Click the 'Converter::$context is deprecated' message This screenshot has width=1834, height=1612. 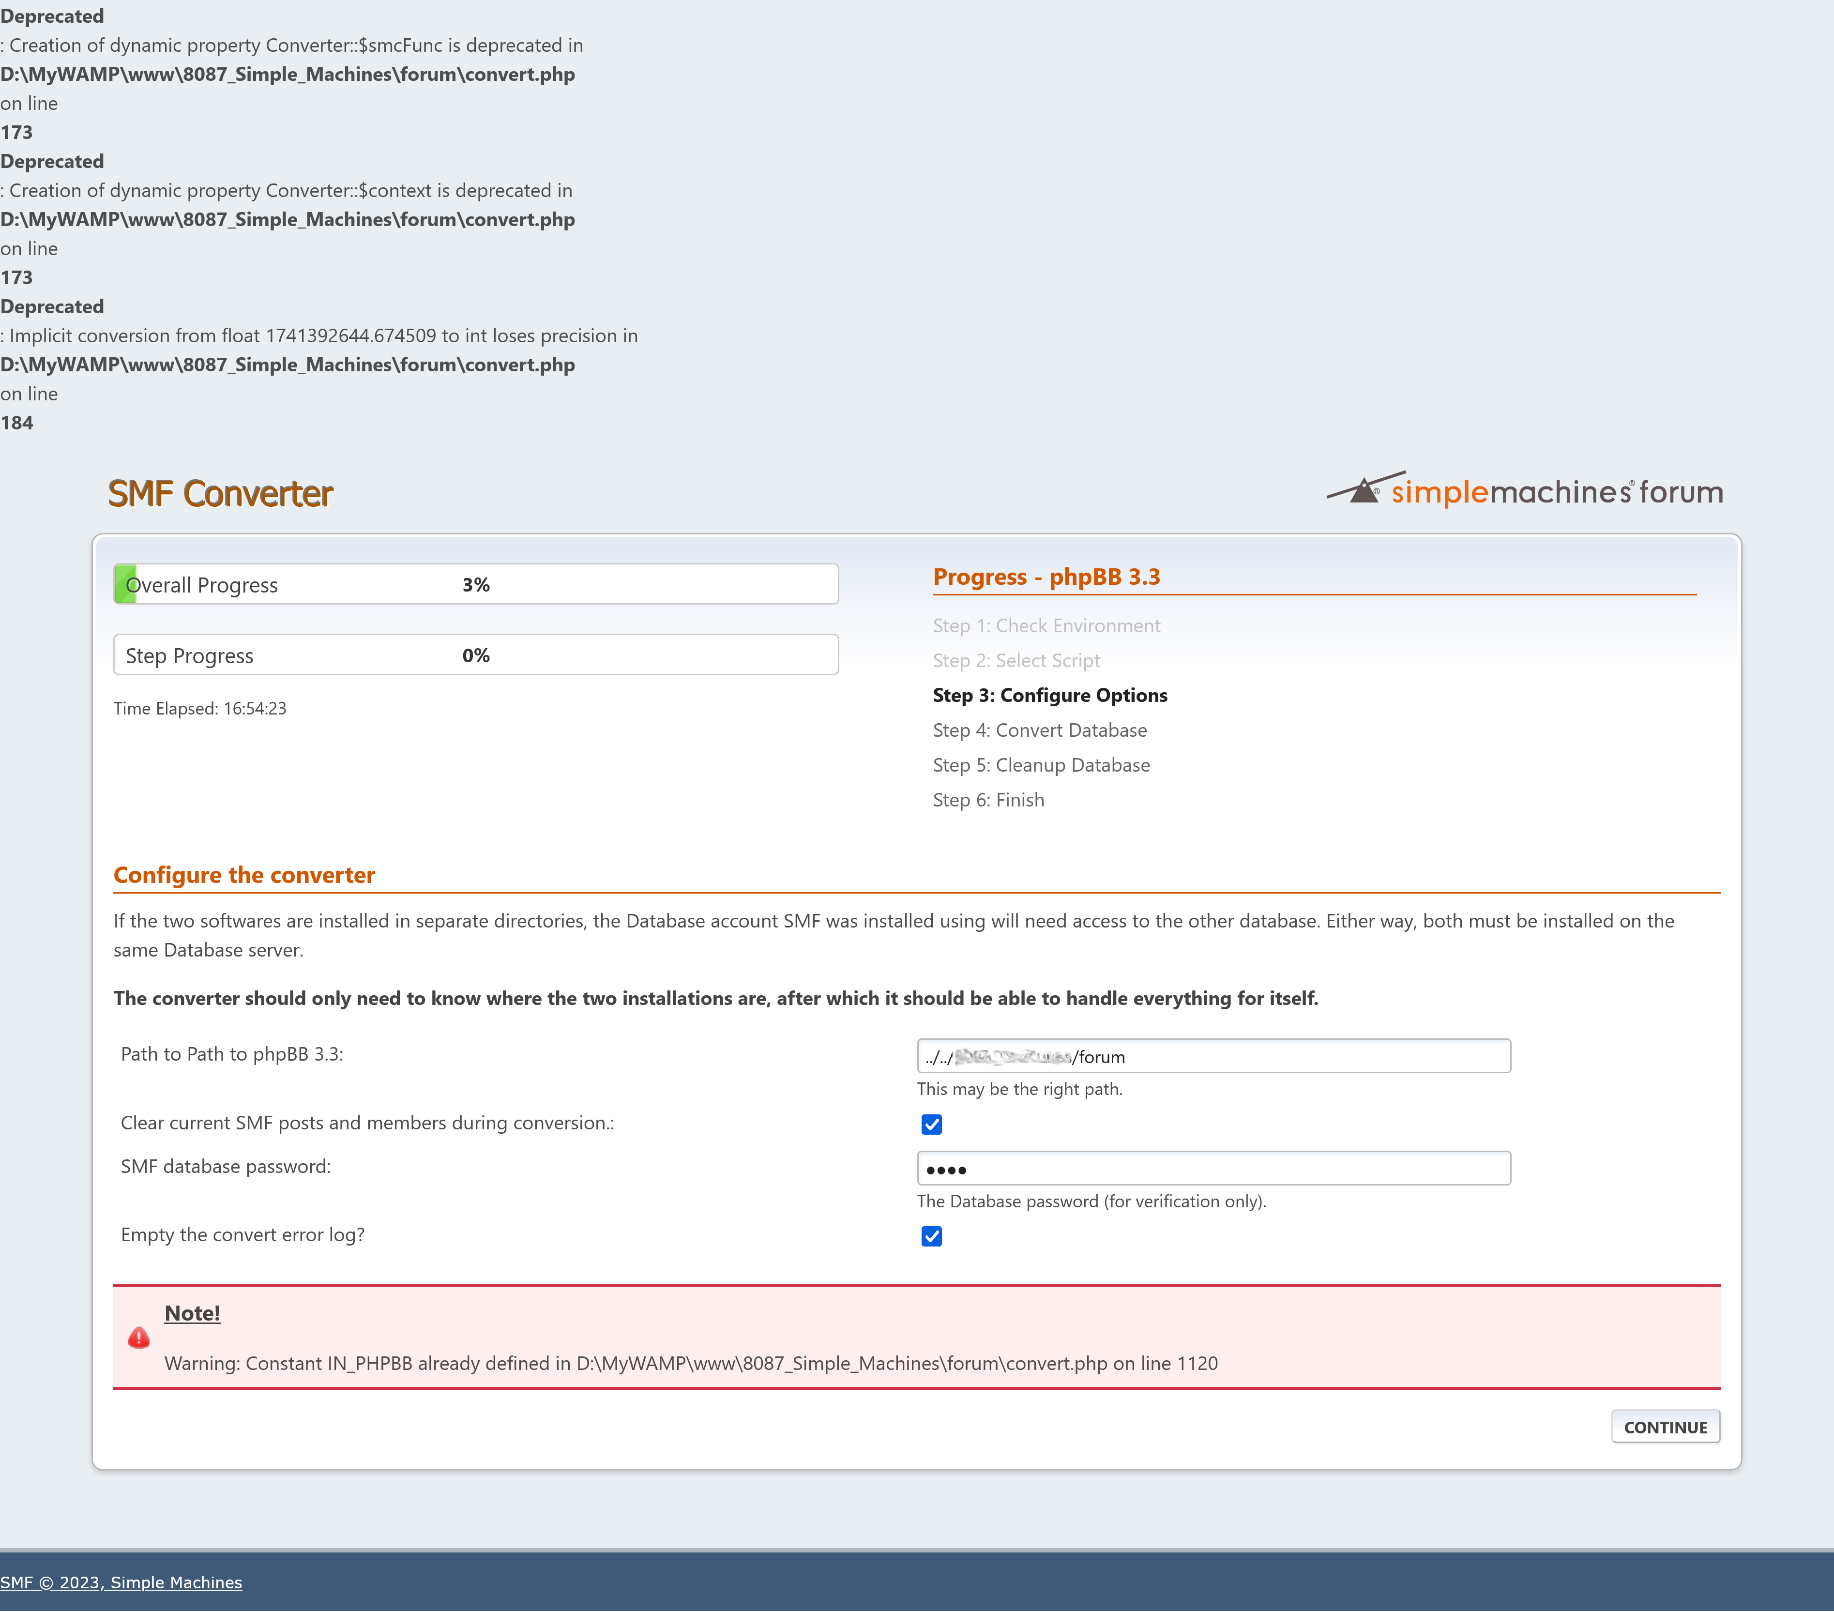pos(286,190)
